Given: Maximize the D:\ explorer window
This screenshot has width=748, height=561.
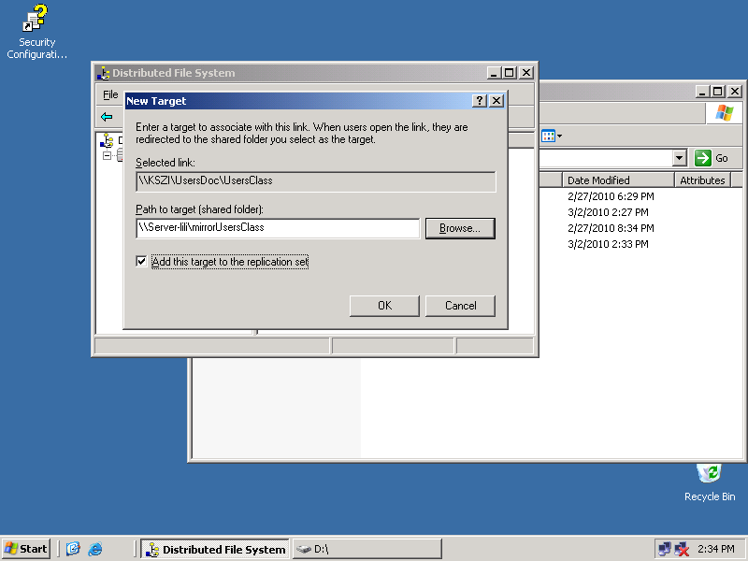Looking at the screenshot, I should 717,91.
